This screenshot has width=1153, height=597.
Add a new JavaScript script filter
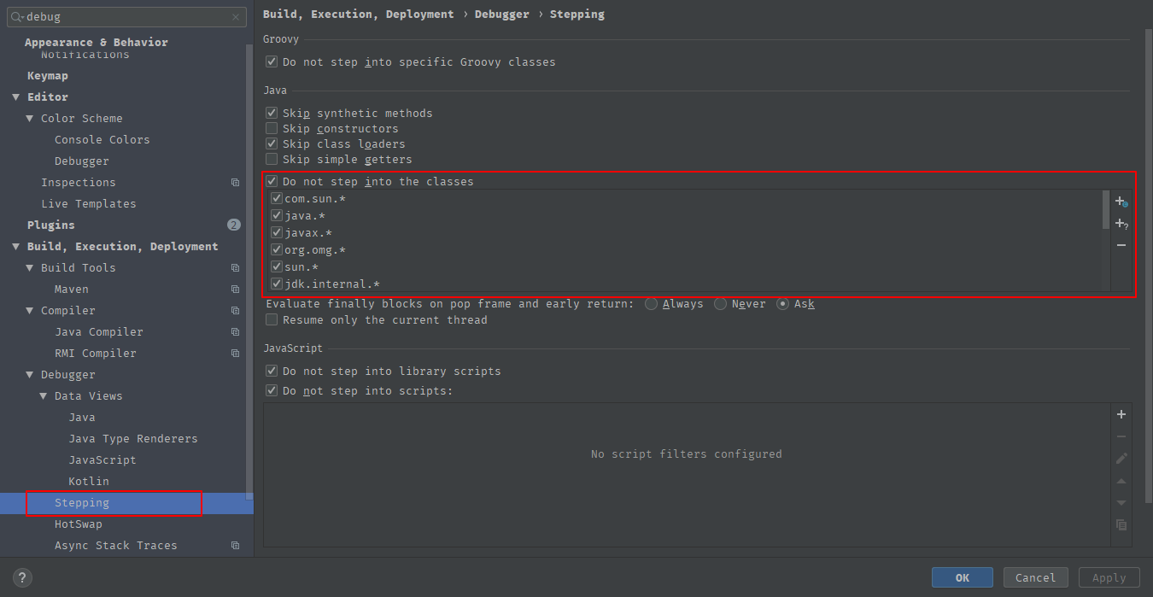1121,414
